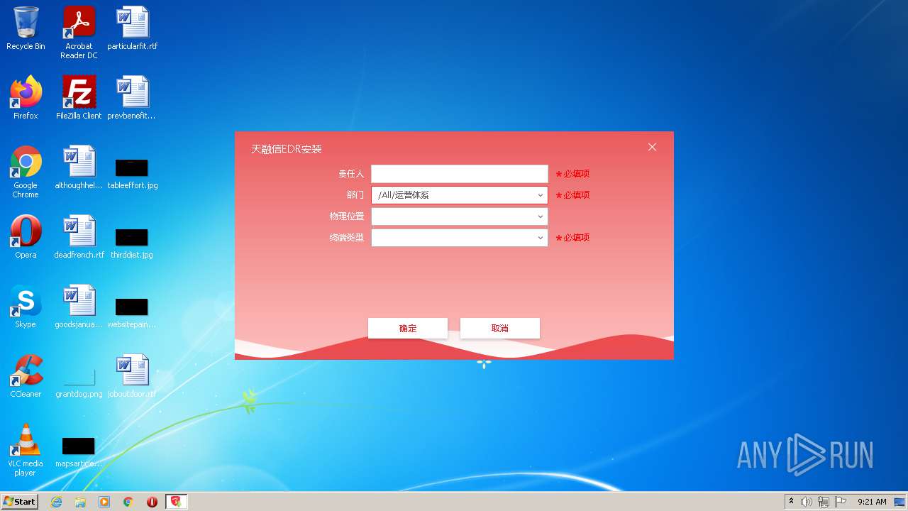The height and width of the screenshot is (511, 908).
Task: Select the goodsjanua document icon
Action: pos(79,307)
